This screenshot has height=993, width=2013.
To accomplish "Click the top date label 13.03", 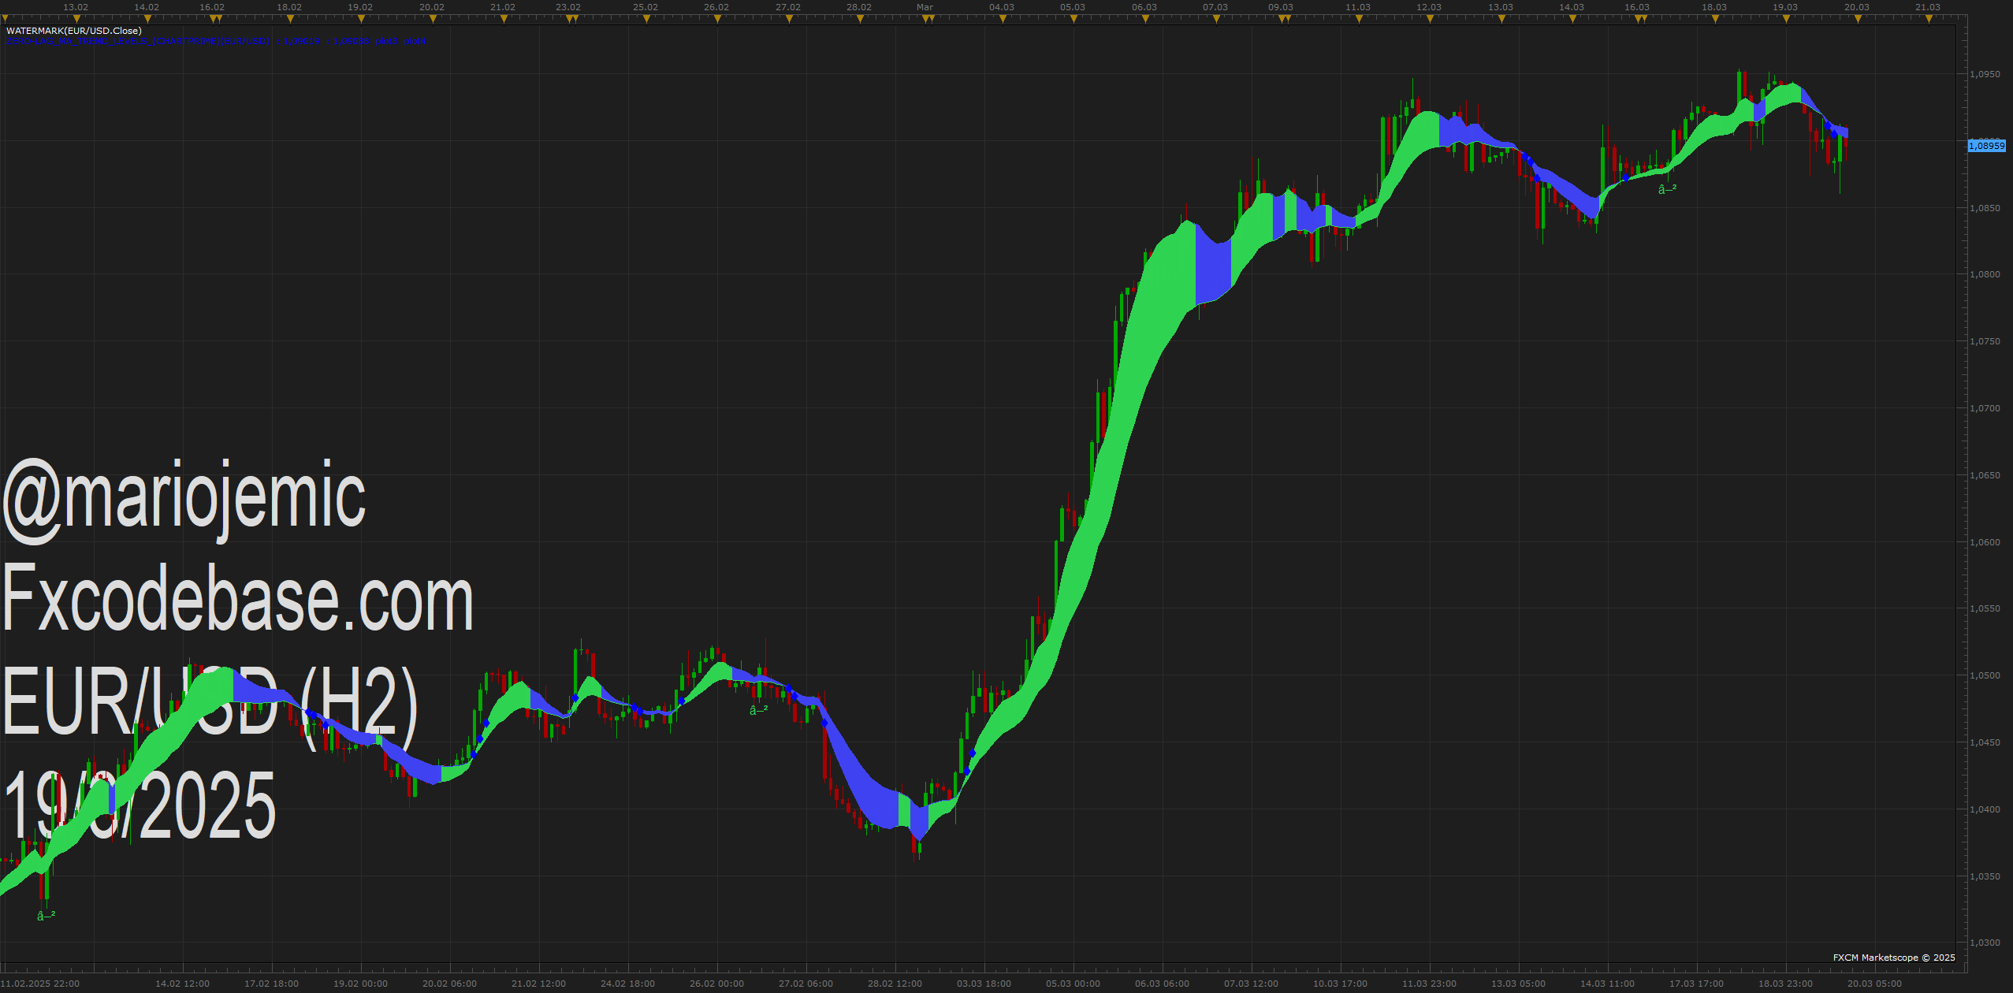I will [1501, 7].
